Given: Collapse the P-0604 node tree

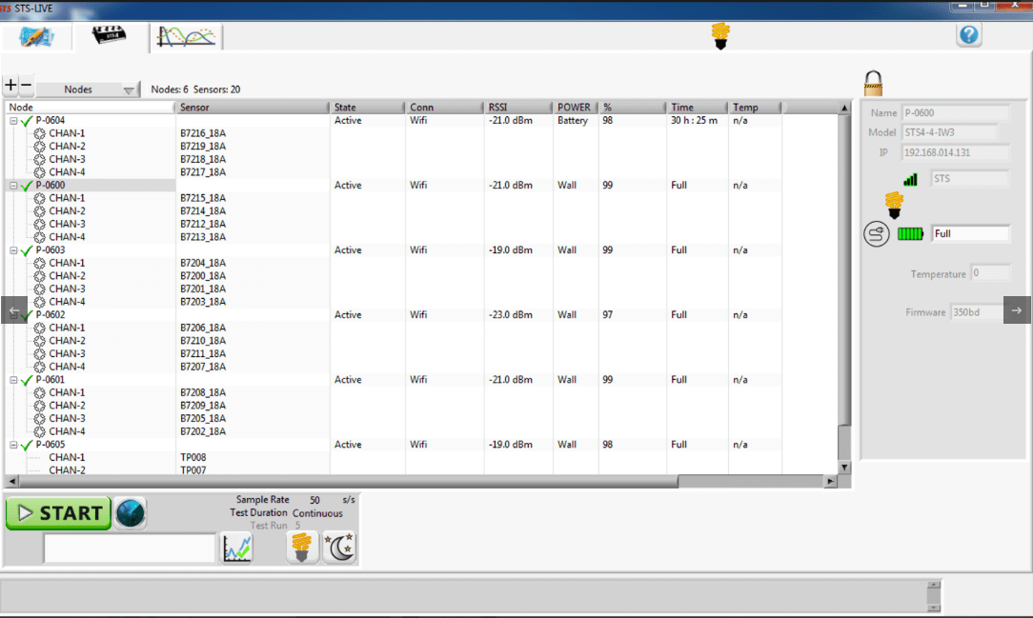Looking at the screenshot, I should (x=13, y=121).
